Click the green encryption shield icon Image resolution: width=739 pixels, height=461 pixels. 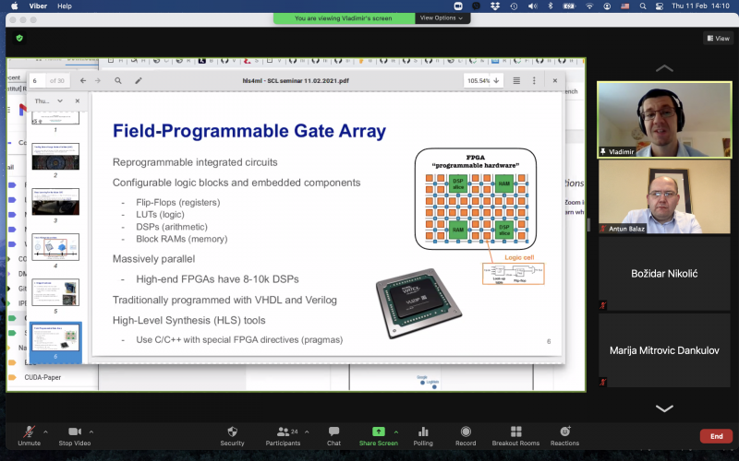coord(19,38)
